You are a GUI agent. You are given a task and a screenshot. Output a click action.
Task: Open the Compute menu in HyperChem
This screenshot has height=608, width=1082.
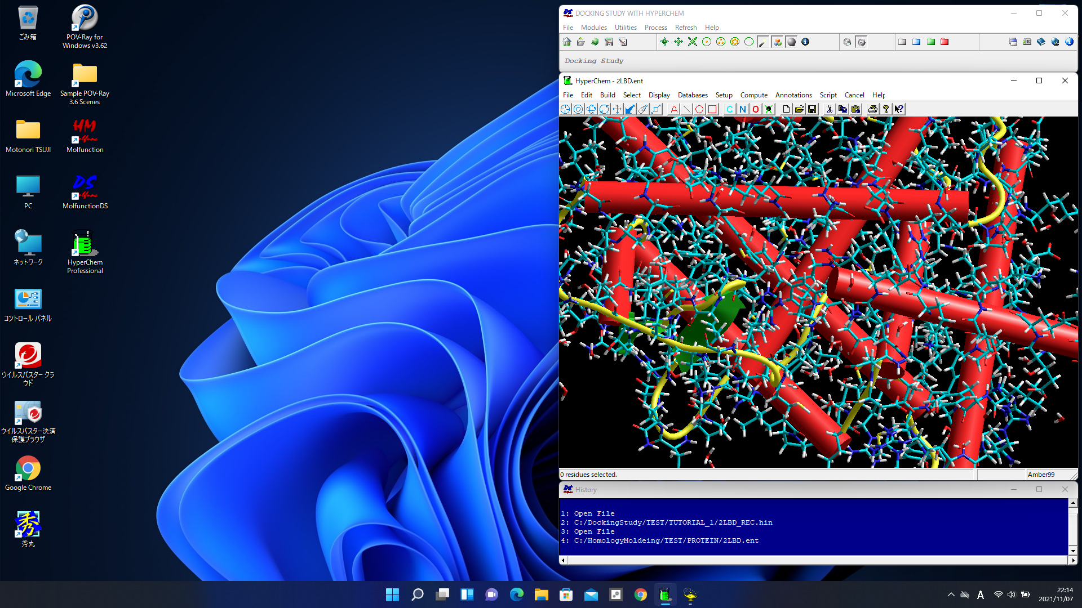753,94
